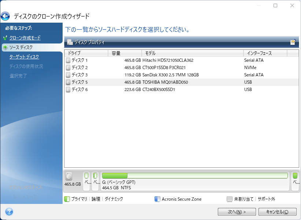The height and width of the screenshot is (220, 301).
Task: Click the 選択完了 step
Action: pyautogui.click(x=18, y=76)
